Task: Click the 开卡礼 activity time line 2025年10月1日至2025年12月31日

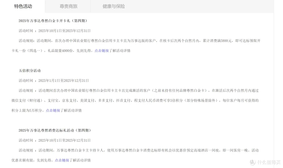Action: coord(64,31)
